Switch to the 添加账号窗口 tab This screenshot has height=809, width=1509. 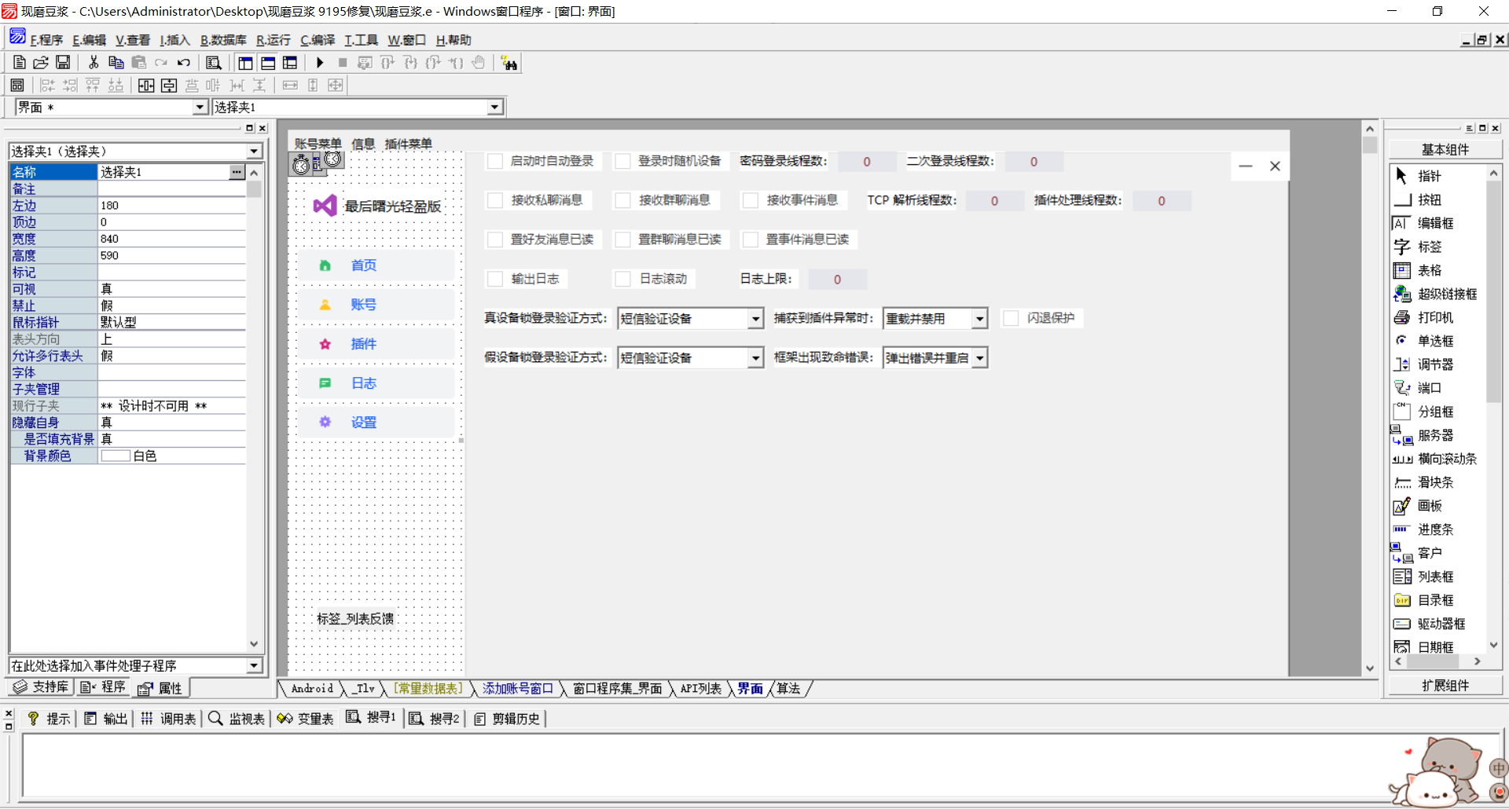[517, 689]
